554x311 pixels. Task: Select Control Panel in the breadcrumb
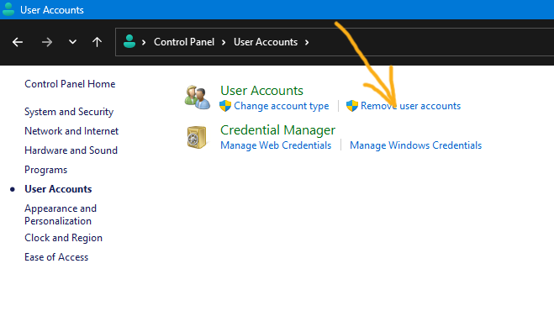(184, 42)
